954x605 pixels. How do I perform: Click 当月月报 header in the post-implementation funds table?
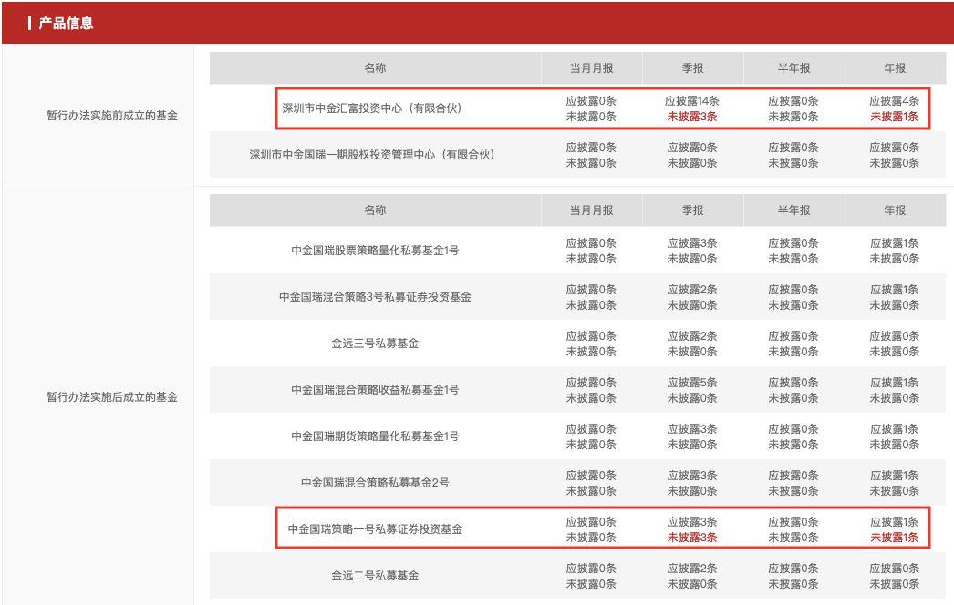591,210
